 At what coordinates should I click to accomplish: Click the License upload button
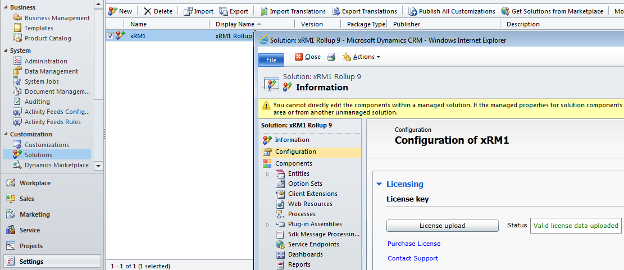(x=442, y=226)
